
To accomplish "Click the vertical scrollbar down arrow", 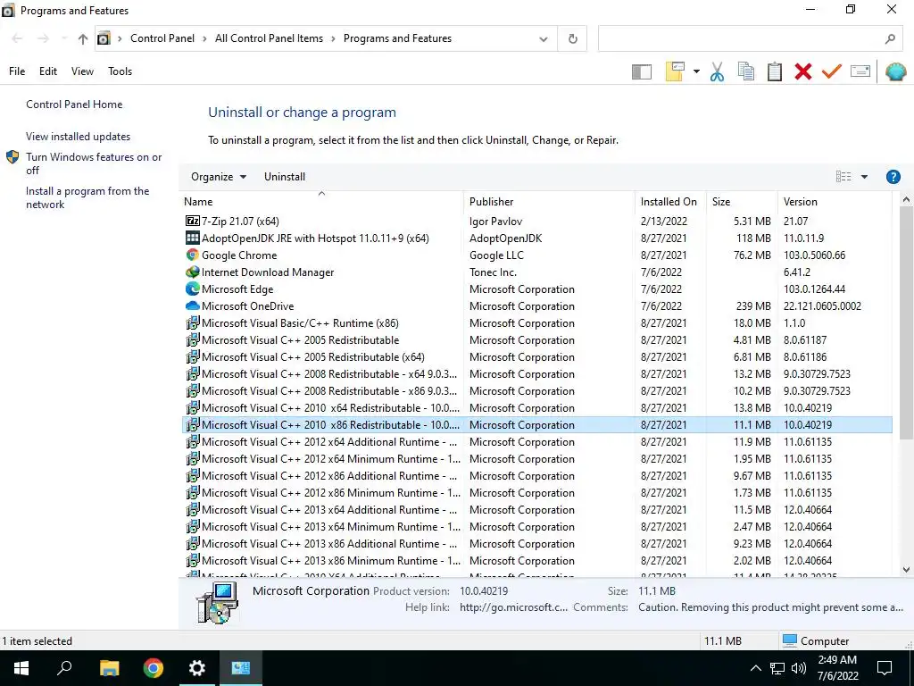I will pos(906,569).
